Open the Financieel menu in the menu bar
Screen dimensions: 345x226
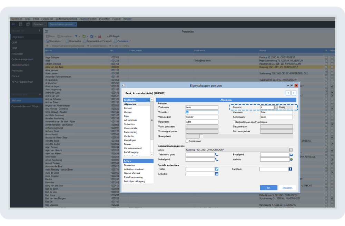pyautogui.click(x=47, y=19)
